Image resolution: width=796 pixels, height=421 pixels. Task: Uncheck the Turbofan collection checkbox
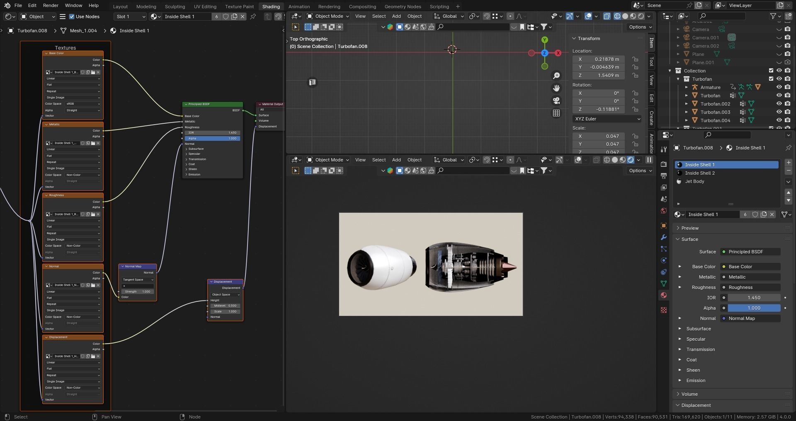771,79
